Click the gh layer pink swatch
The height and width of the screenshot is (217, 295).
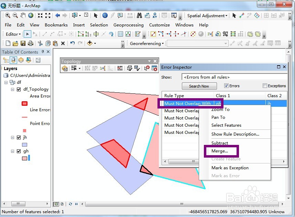[x=25, y=158]
